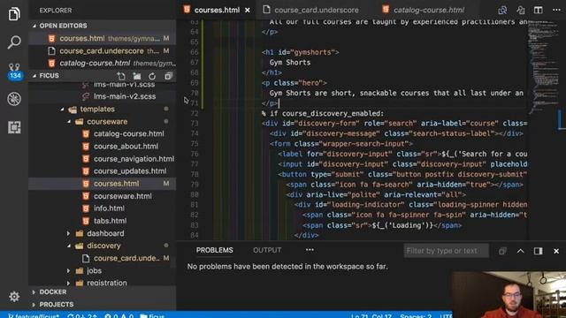The image size is (566, 318).
Task: Select courses.html in courseware folder
Action: point(103,184)
